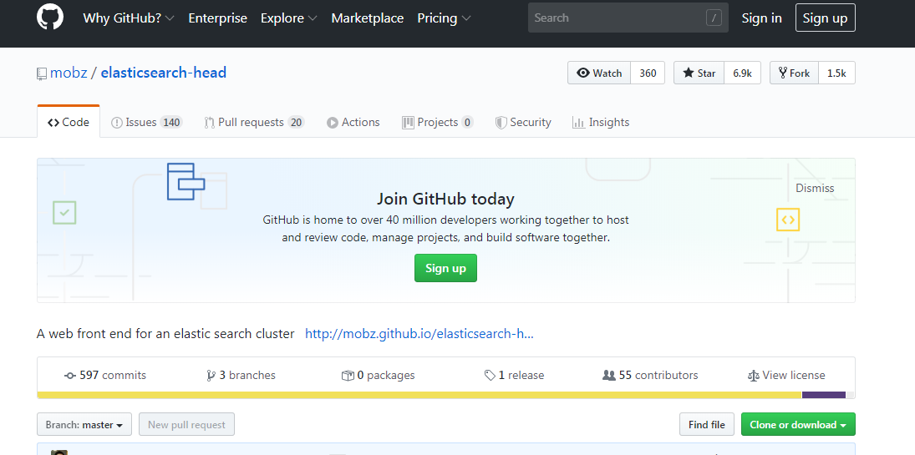This screenshot has height=455, width=915.
Task: Expand the Pricing menu
Action: [444, 18]
